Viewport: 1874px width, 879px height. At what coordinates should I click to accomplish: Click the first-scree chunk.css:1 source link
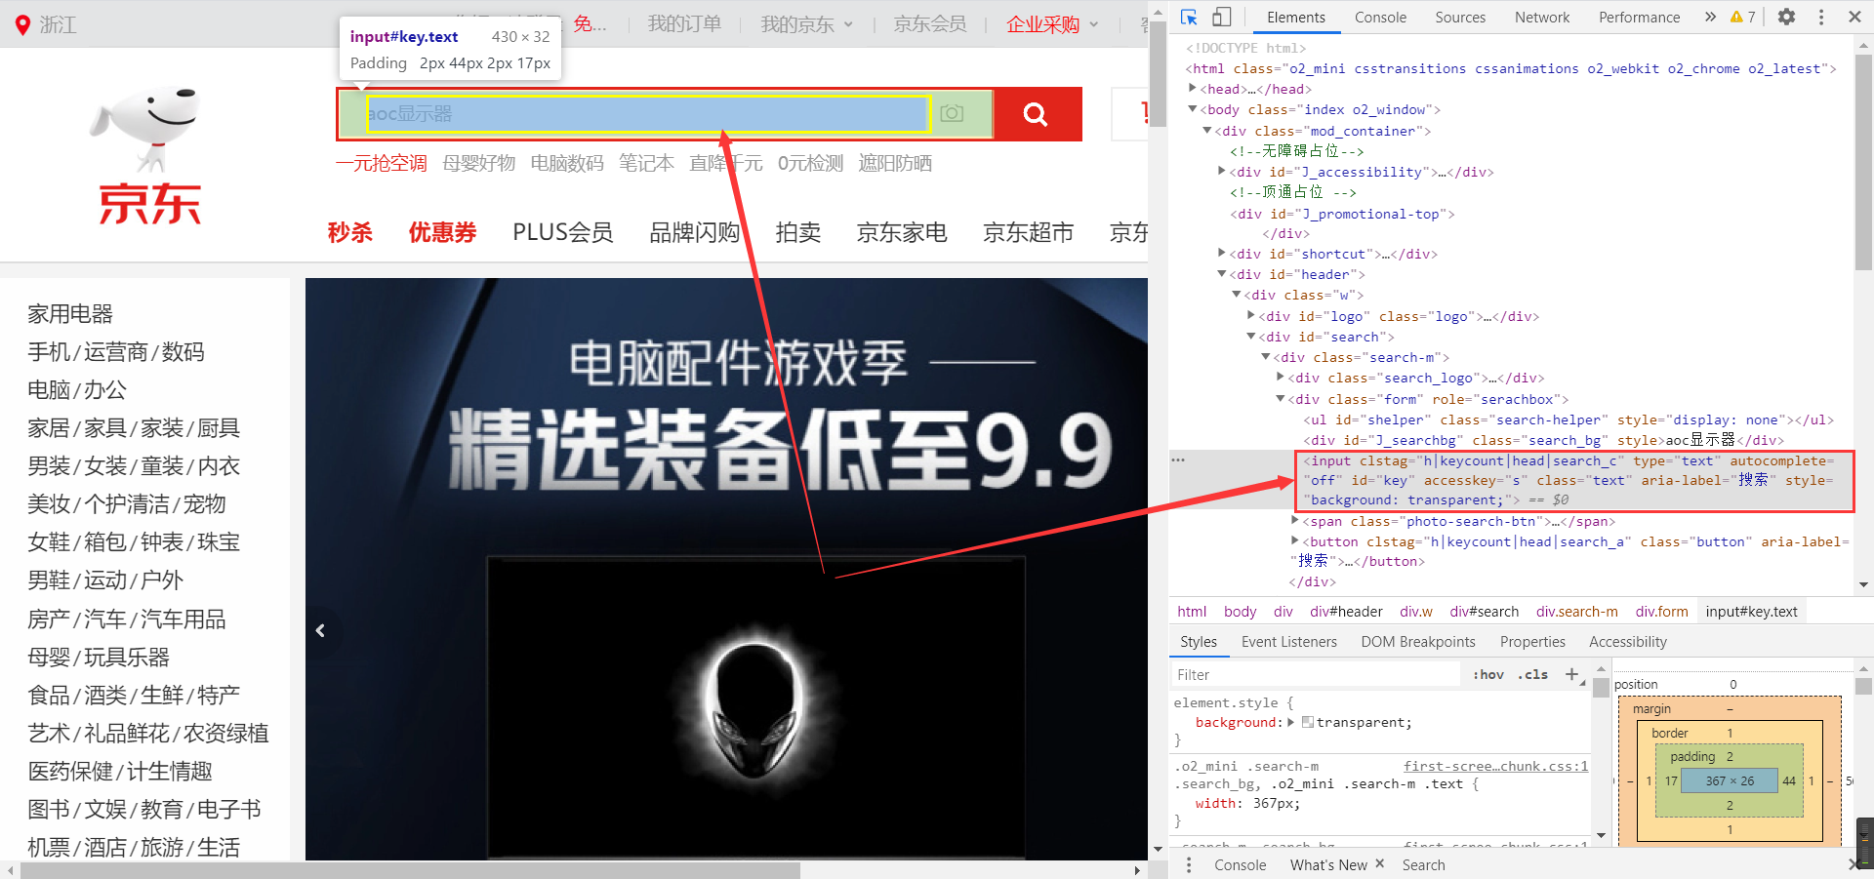pos(1495,766)
